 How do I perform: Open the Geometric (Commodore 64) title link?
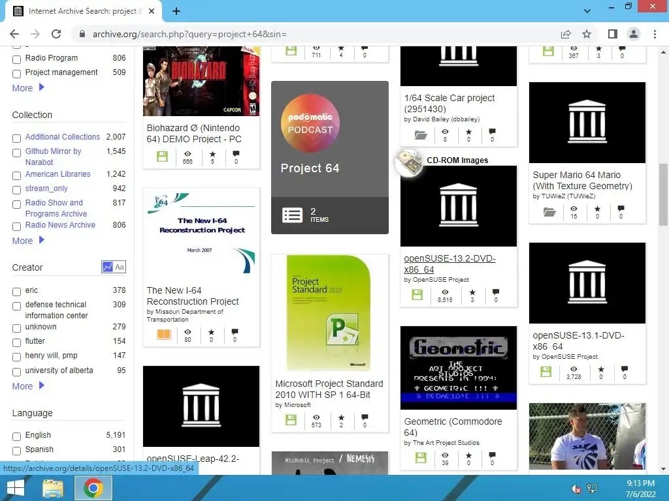[453, 427]
